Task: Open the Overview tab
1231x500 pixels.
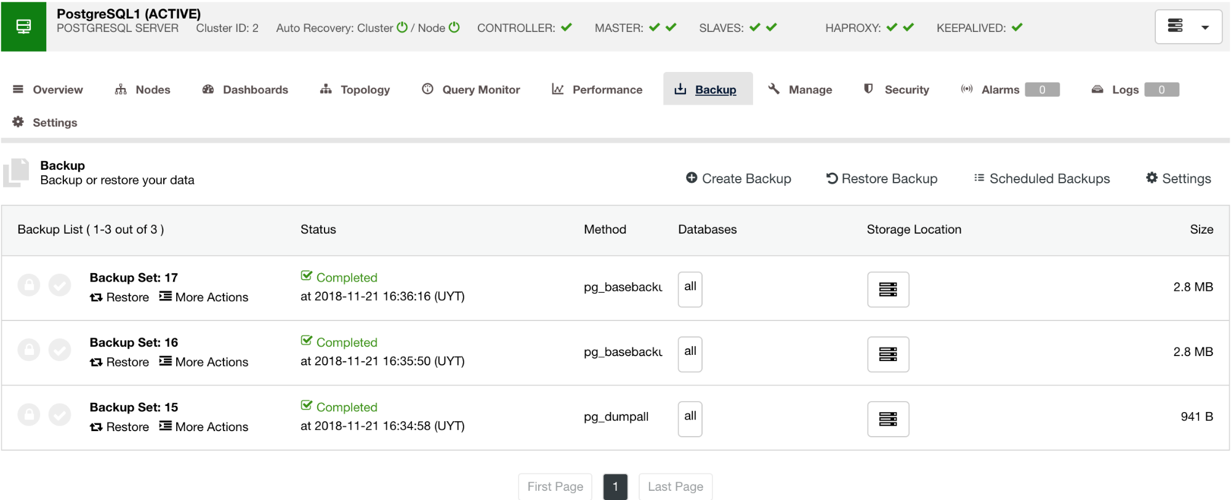Action: pyautogui.click(x=48, y=90)
